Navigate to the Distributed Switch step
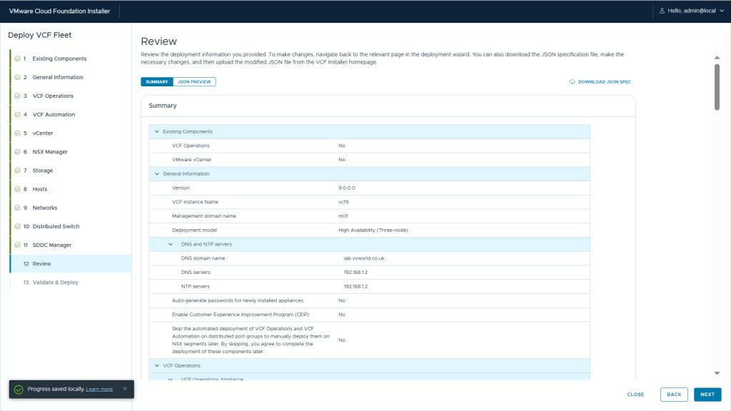The width and height of the screenshot is (731, 411). [x=56, y=226]
